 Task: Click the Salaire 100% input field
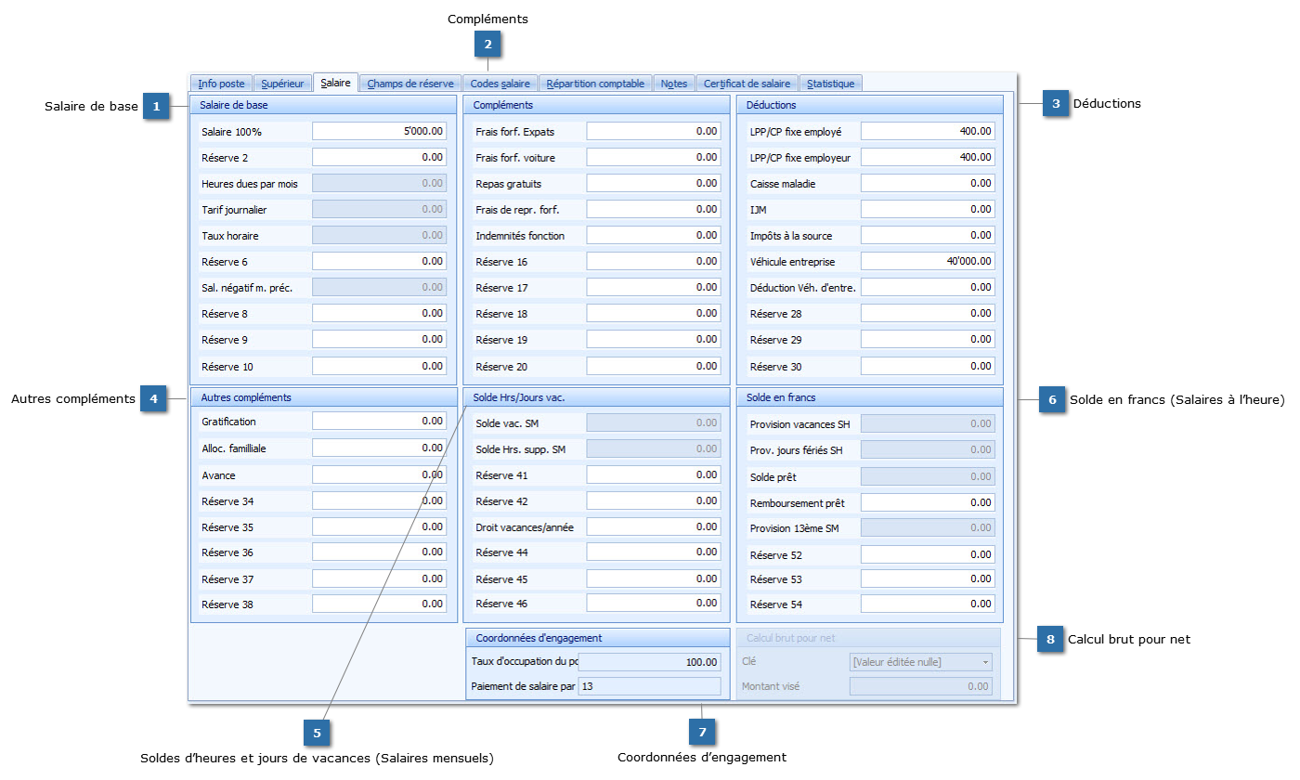(379, 132)
